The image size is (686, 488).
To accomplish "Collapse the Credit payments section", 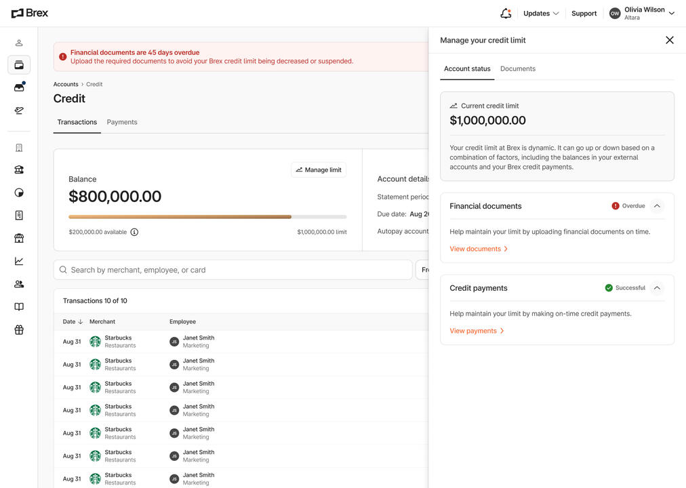I will 656,288.
